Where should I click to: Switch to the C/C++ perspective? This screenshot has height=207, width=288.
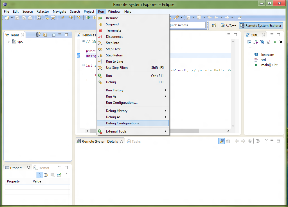pos(228,25)
